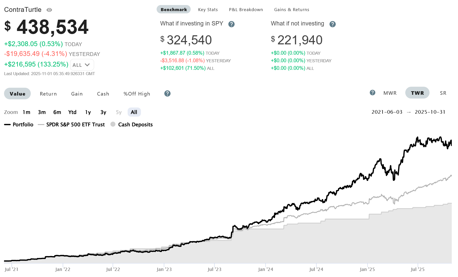Switch chart to %Off High view
458x277 pixels.
tap(137, 94)
